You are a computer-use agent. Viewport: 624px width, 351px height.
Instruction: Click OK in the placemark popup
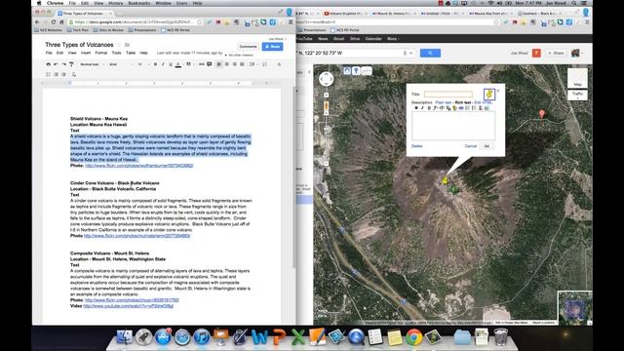pyautogui.click(x=487, y=146)
